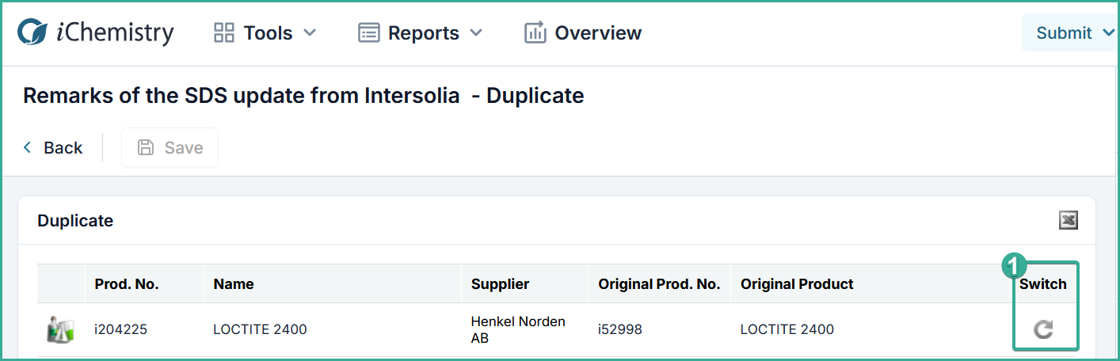This screenshot has height=361, width=1120.
Task: Expand the Submit dropdown
Action: [x=1070, y=32]
